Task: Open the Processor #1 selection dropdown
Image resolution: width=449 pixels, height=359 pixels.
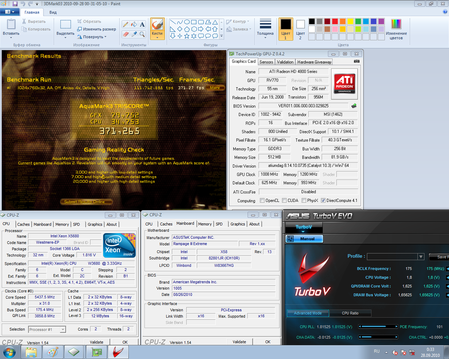Action: click(x=63, y=330)
